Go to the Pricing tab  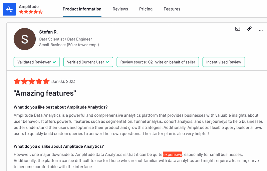pyautogui.click(x=146, y=9)
